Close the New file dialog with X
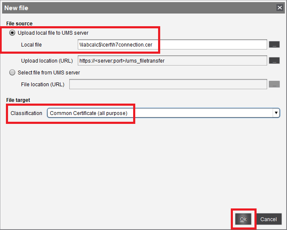The height and width of the screenshot is (230, 287). [x=279, y=8]
